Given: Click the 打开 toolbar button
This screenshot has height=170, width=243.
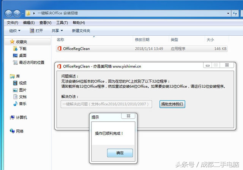Looking at the screenshot, I should click(x=36, y=31).
